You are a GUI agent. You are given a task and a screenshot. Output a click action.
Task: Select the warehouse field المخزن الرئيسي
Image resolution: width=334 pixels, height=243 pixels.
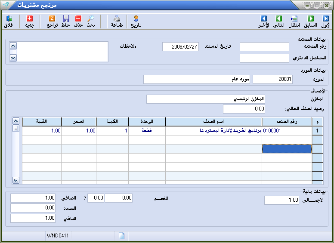tap(206, 99)
